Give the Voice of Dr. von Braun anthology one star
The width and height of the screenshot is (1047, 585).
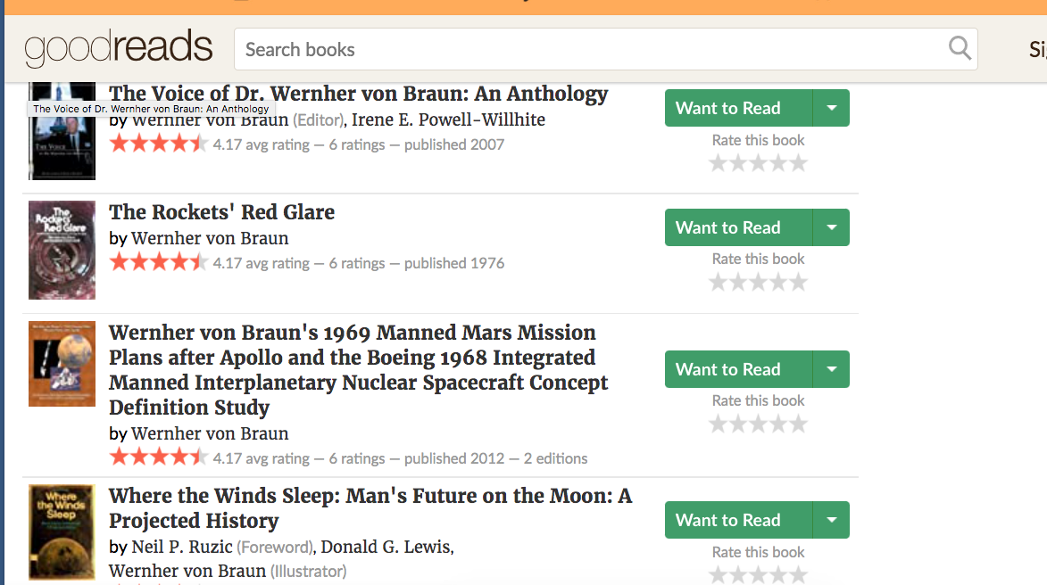718,163
